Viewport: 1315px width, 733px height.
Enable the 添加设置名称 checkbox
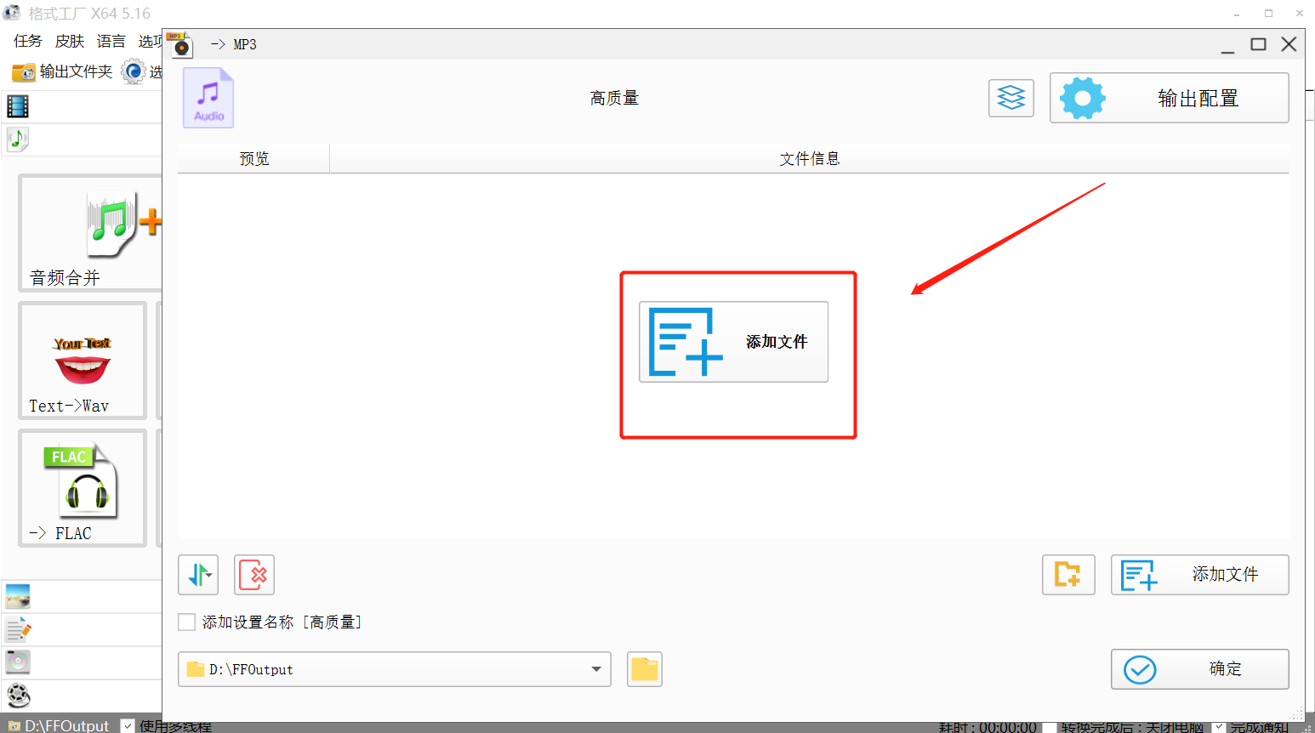187,622
